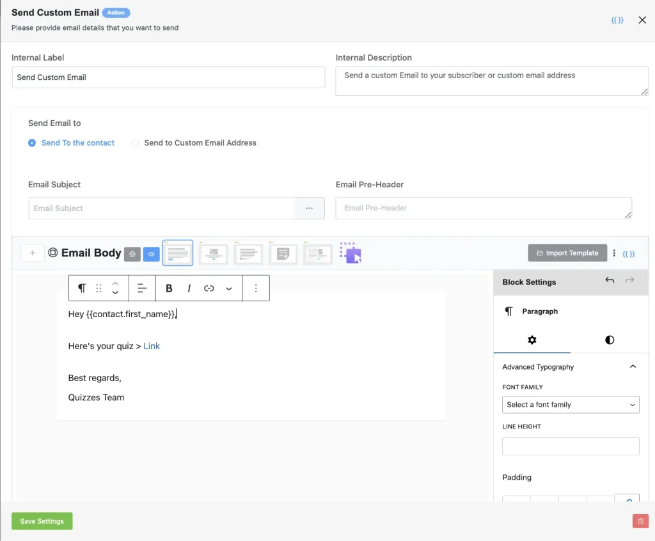Open the {{}} smart codes icon near Import Template
This screenshot has height=541, width=655.
tap(629, 253)
